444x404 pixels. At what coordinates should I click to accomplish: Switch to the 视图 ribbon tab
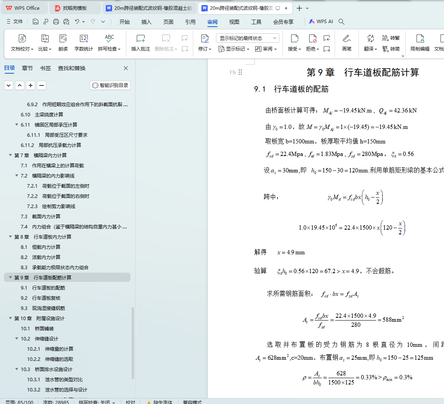tap(234, 22)
